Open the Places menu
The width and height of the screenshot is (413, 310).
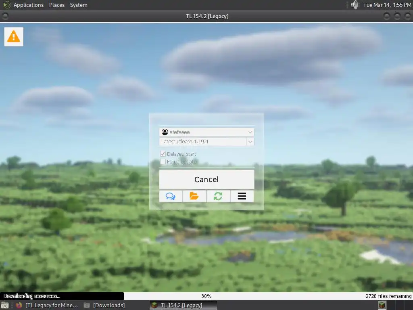tap(57, 5)
